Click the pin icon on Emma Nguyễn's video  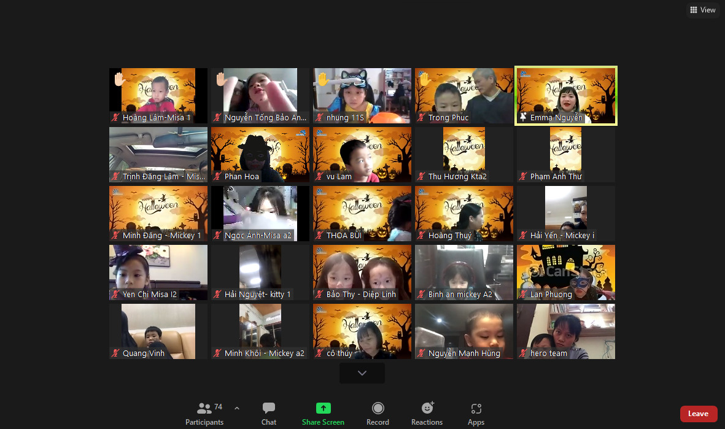tap(523, 117)
